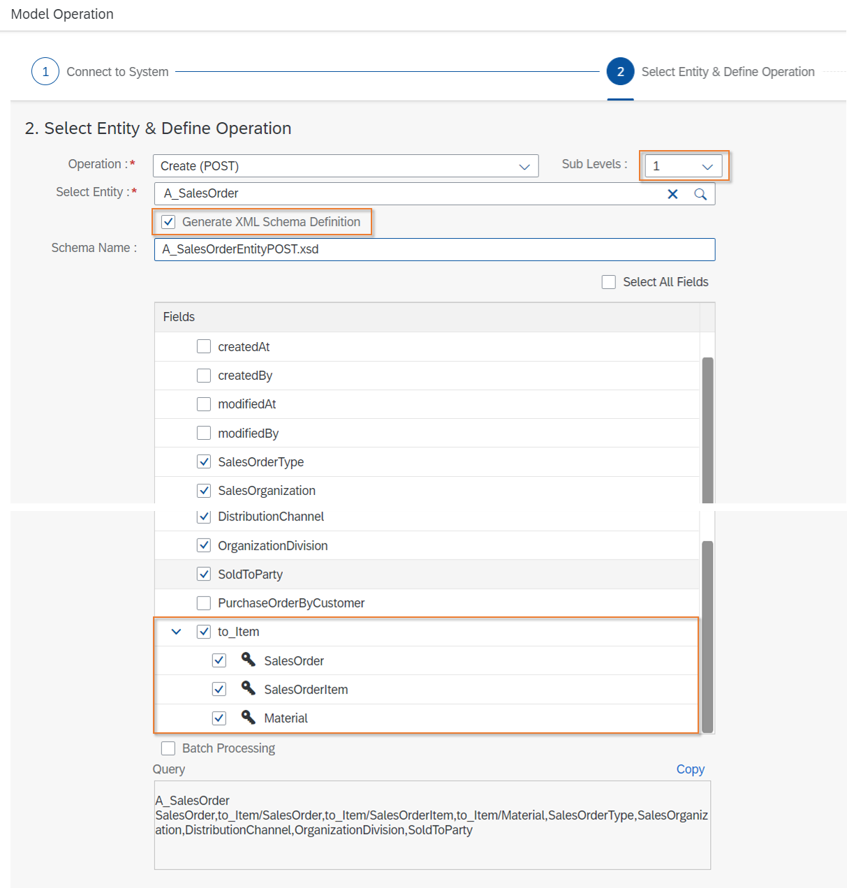
Task: Click the lower fields list scrollbar
Action: 707,637
